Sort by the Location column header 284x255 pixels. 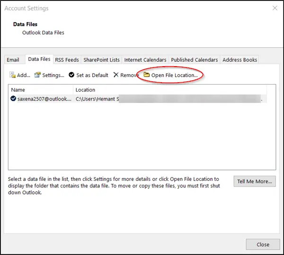[170, 90]
